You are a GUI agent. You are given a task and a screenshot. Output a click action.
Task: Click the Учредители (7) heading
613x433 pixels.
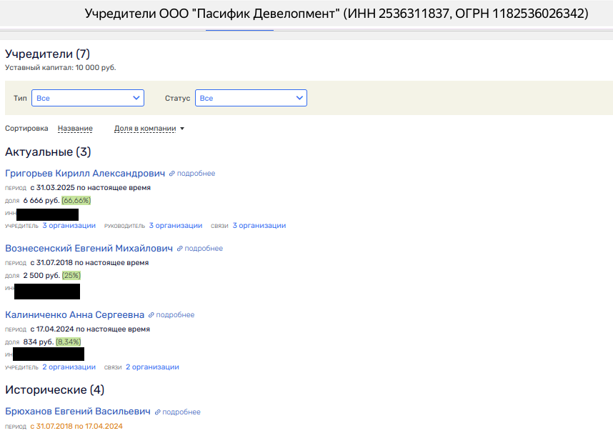click(47, 54)
